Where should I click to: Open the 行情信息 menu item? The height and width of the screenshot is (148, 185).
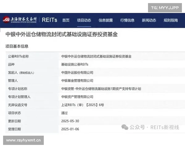pyautogui.click(x=127, y=20)
